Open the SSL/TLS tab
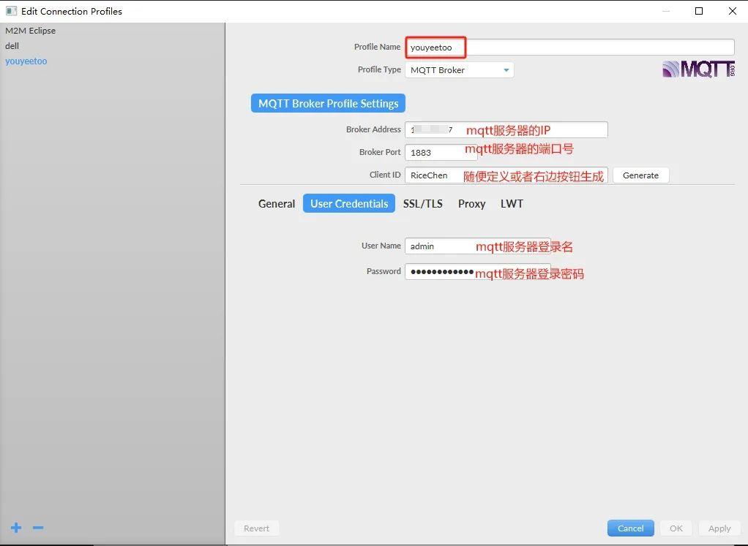Screen dimensions: 748x546 (x=422, y=203)
